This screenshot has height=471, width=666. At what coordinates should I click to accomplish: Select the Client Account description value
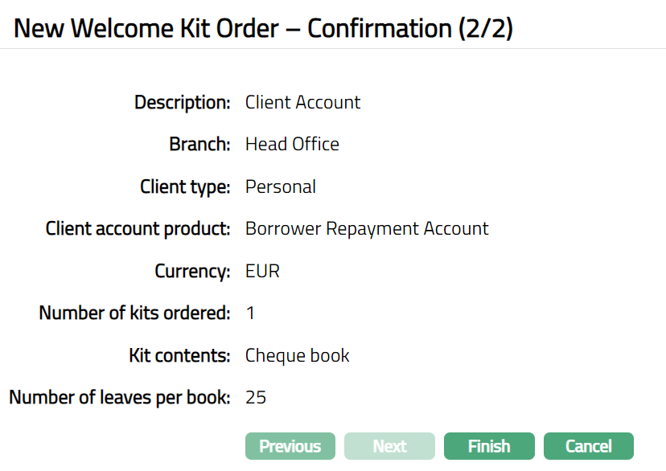coord(302,103)
